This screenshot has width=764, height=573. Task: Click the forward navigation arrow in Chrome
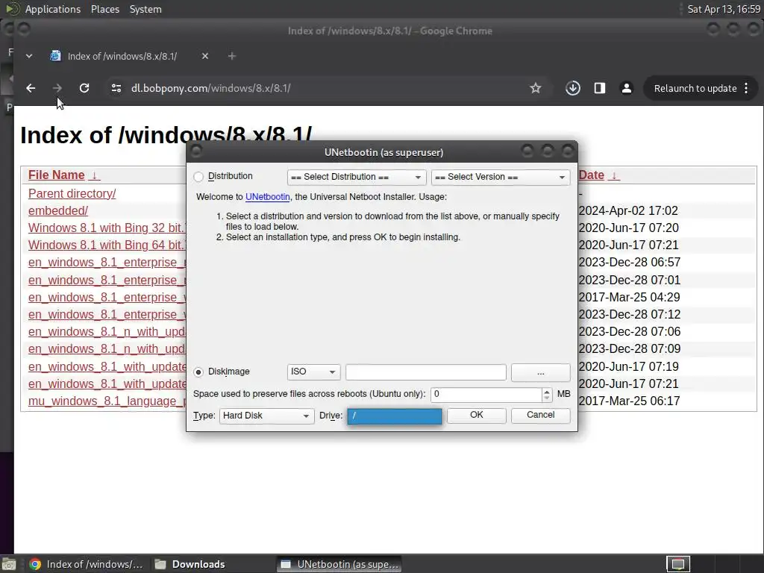[57, 88]
